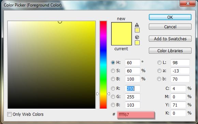This screenshot has width=198, height=124.
Task: Select the R red radio button
Action: click(113, 88)
